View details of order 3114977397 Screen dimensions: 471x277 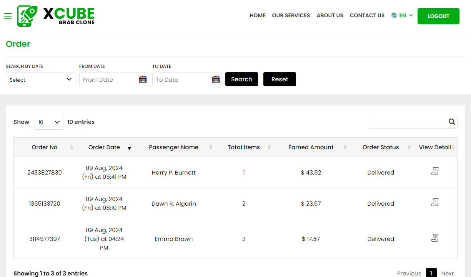435,238
